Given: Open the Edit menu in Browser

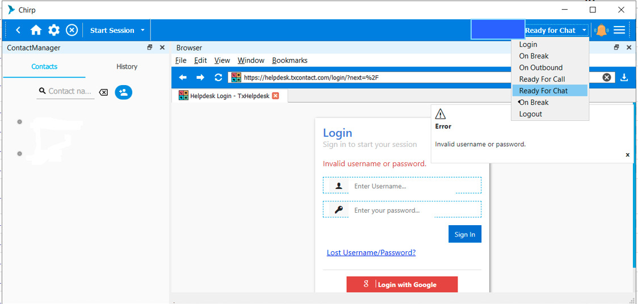Looking at the screenshot, I should (x=200, y=61).
